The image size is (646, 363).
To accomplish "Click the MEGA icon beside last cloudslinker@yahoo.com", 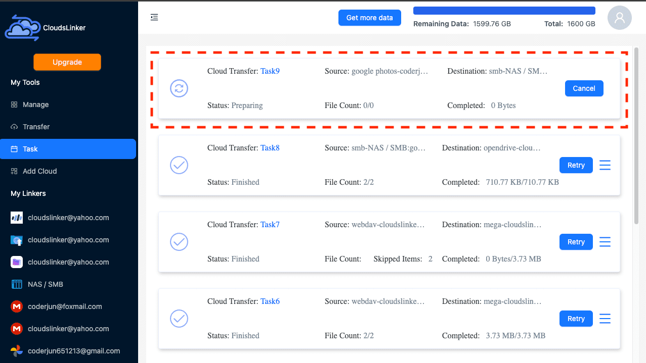I will pos(17,329).
